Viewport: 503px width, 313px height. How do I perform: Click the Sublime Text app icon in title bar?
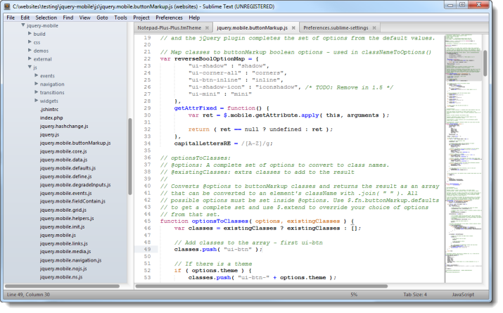(7, 6)
